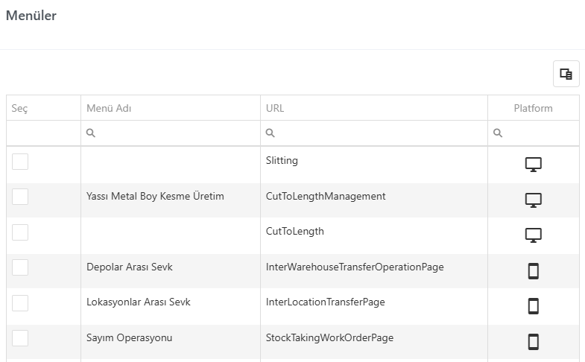Click desktop platform icon for Slitting row
Screen dimensions: 585x362
[533, 165]
